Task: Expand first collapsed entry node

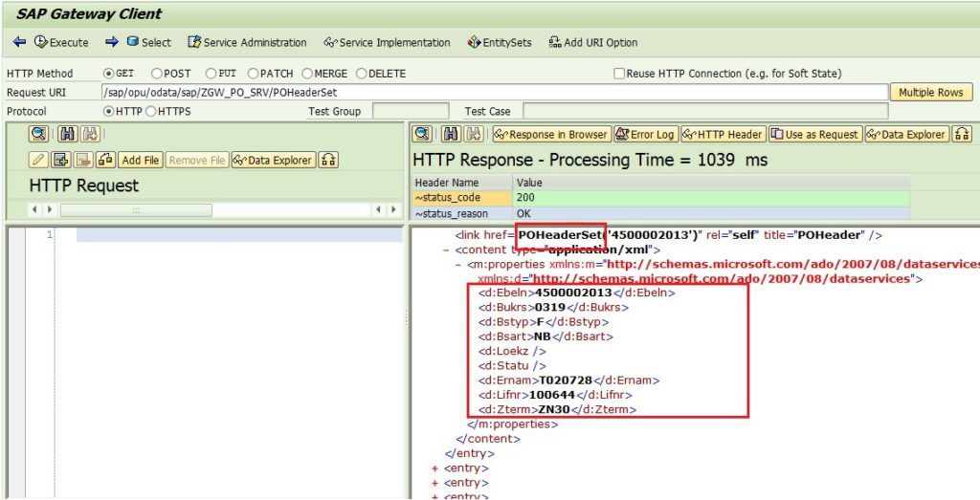Action: [x=435, y=468]
